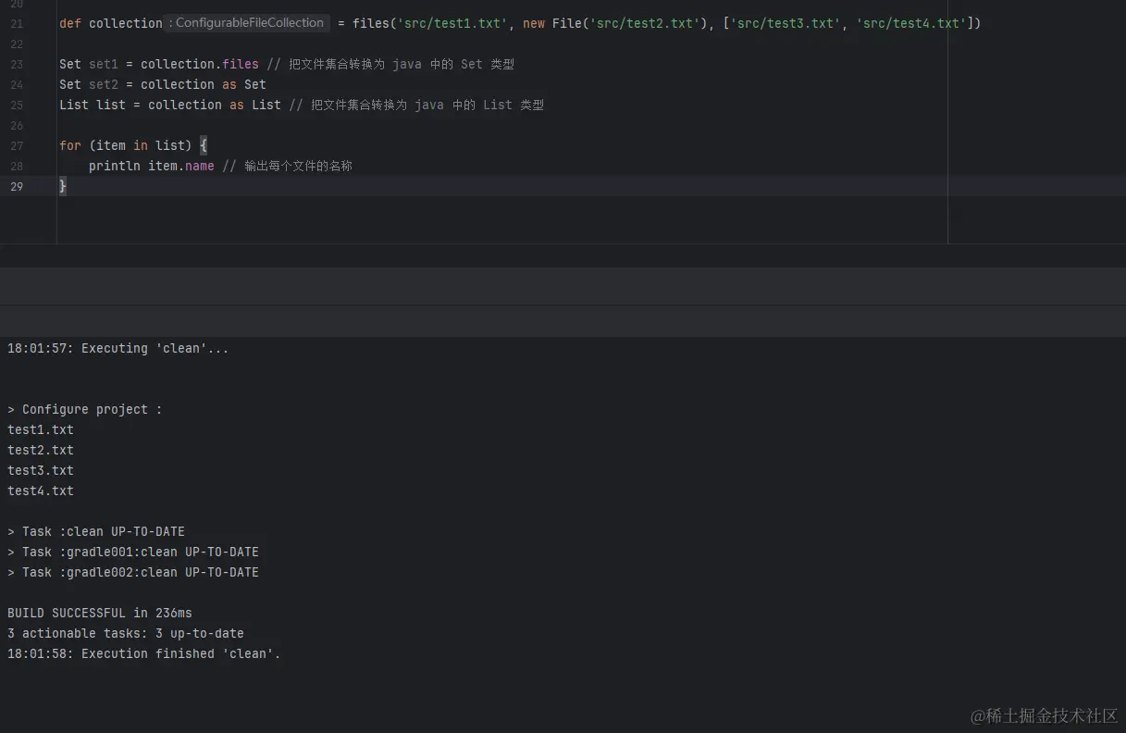Click ':gradle002:clean UP-TO-DATE' console line
This screenshot has height=733, width=1126.
click(133, 572)
